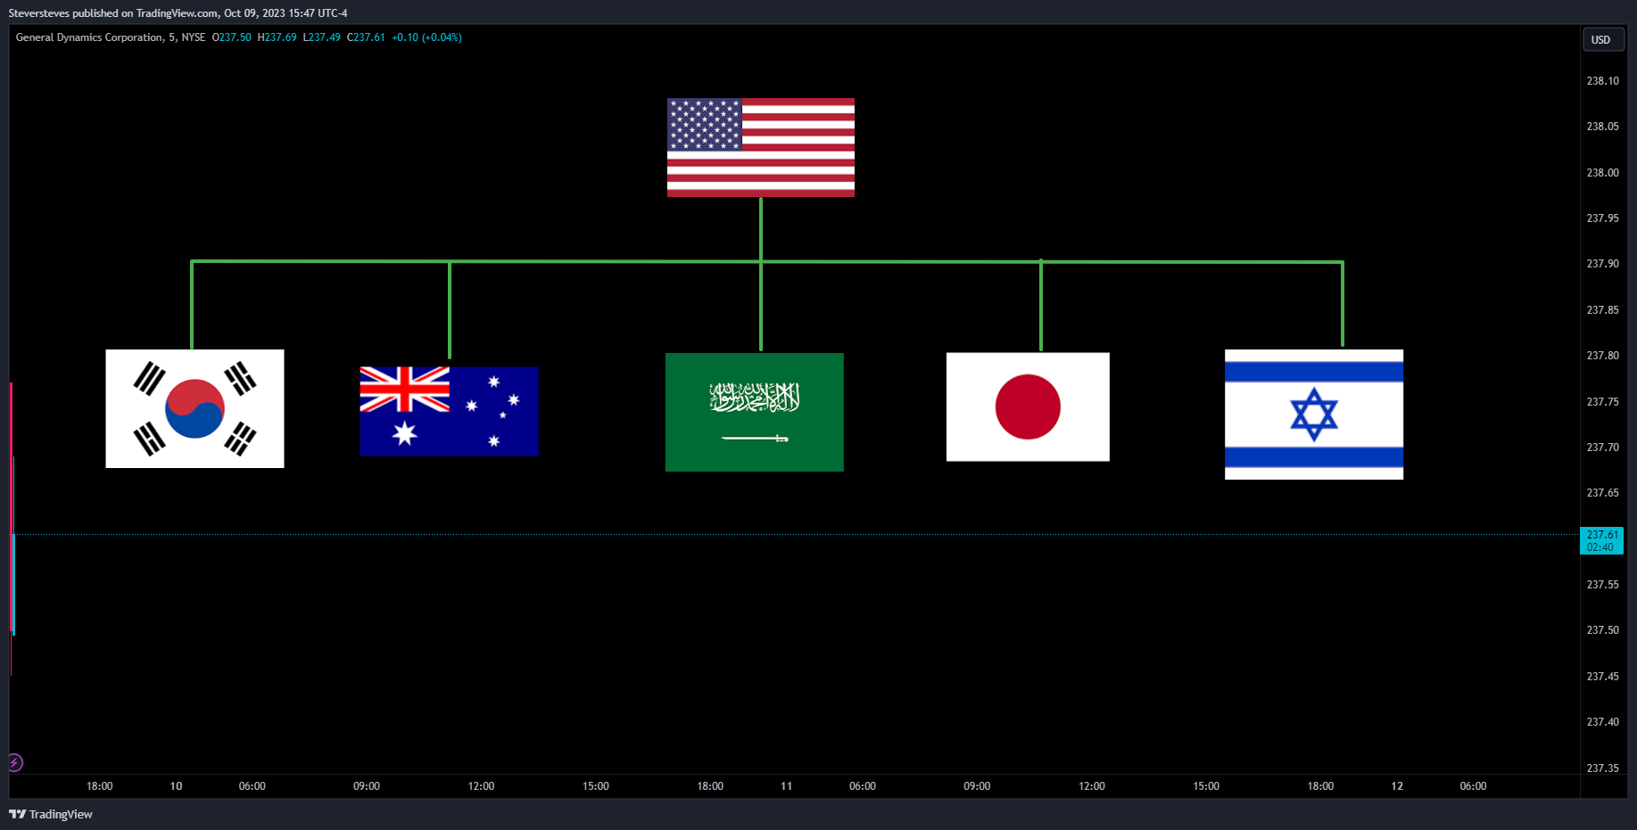Click the 237.70 price axis label
The image size is (1637, 830).
1602,448
